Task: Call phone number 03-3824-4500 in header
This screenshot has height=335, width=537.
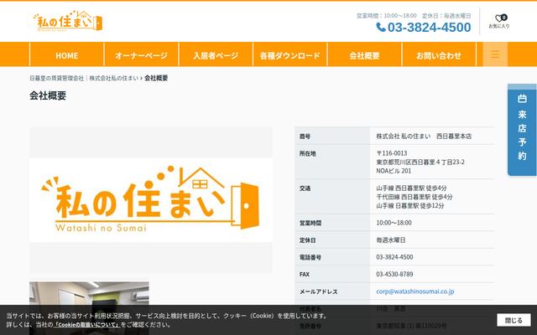Action: pyautogui.click(x=429, y=28)
